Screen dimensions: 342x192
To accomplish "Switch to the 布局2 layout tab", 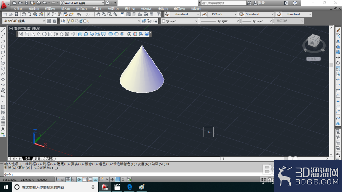I will click(50, 159).
